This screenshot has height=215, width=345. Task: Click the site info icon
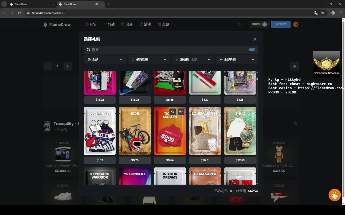(28, 13)
